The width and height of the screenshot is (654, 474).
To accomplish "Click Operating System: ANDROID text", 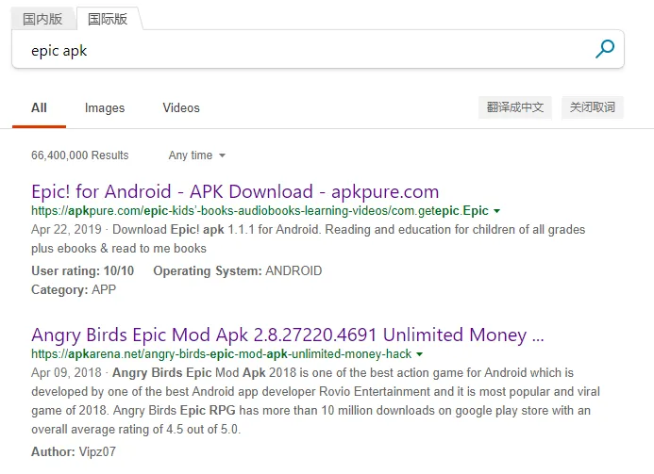I will coord(238,271).
